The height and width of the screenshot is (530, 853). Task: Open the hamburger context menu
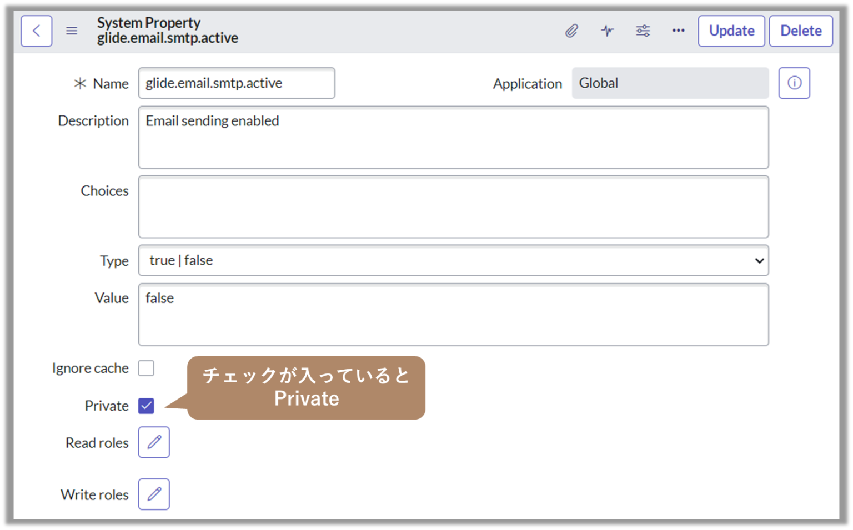click(72, 31)
